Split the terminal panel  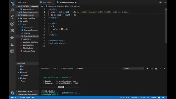pyautogui.click(x=152, y=68)
